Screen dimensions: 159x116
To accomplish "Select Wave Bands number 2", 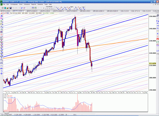I will (x=46, y=9).
